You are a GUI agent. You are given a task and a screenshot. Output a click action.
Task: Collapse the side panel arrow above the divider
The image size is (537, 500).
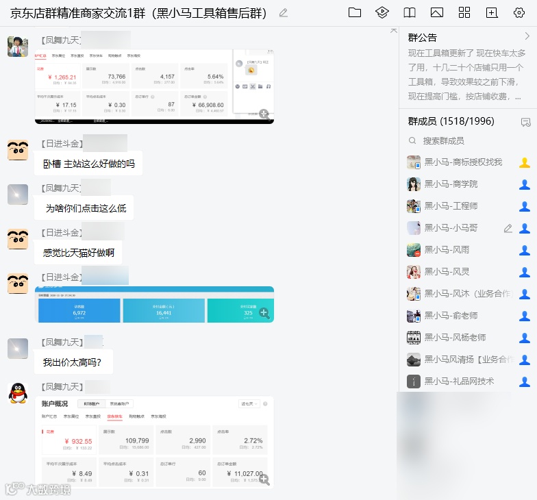[x=393, y=31]
